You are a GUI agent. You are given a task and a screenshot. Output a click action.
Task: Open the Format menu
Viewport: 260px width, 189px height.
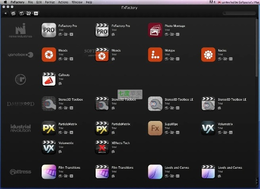[x=50, y=2]
